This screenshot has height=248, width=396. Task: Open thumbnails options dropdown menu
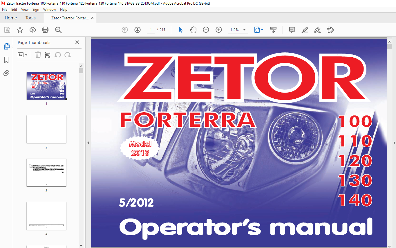pyautogui.click(x=22, y=55)
